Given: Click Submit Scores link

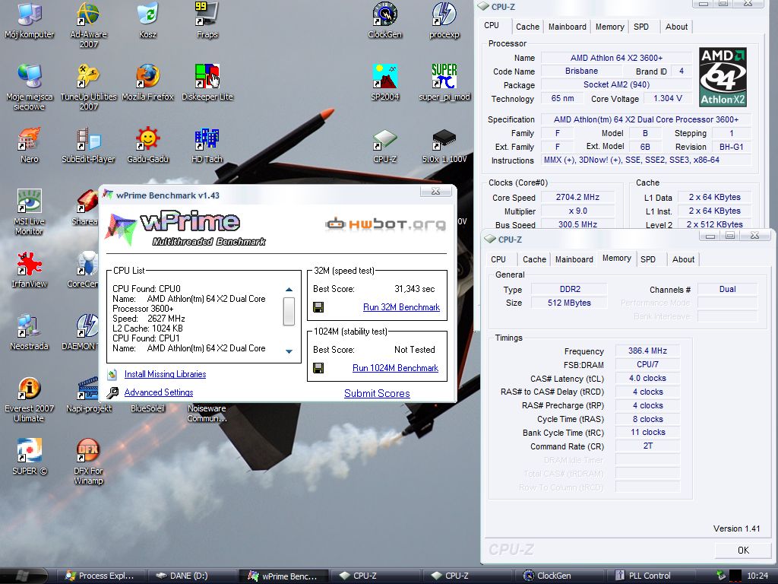Looking at the screenshot, I should [x=377, y=393].
